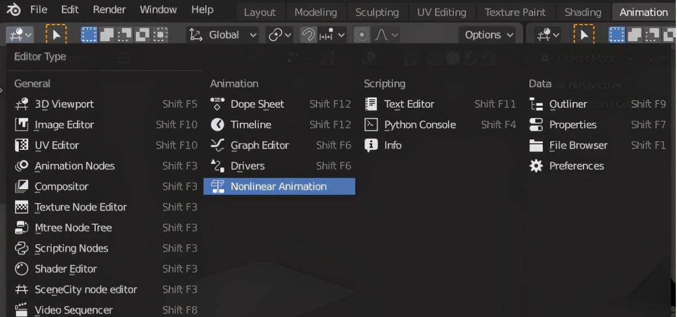Screen dimensions: 677x317
Task: Choose Extend selection mode in right header
Action: click(635, 35)
